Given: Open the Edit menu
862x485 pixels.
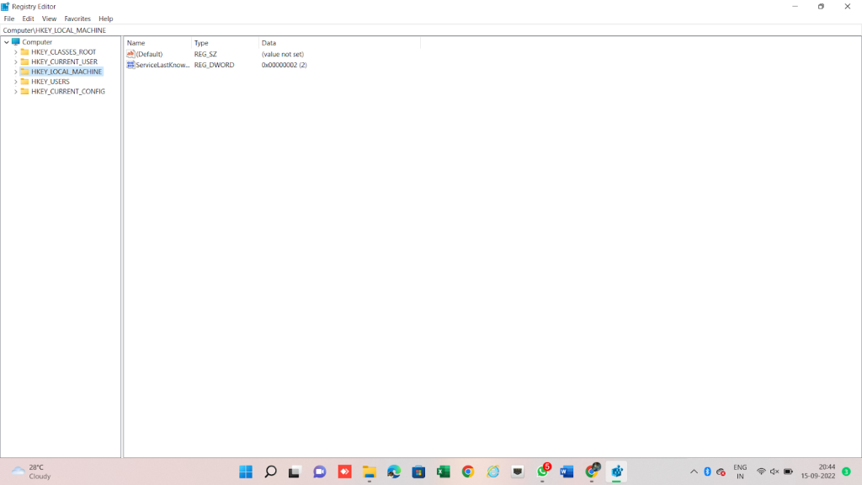Looking at the screenshot, I should (29, 19).
